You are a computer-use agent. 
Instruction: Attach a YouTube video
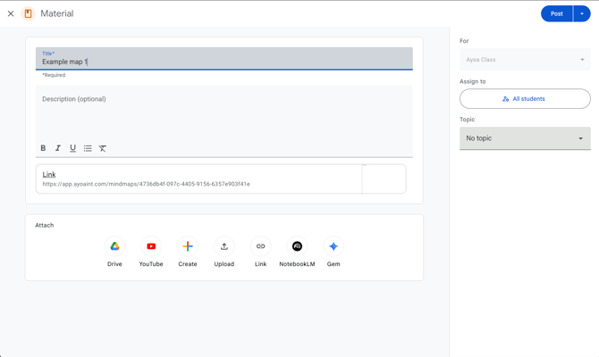151,246
